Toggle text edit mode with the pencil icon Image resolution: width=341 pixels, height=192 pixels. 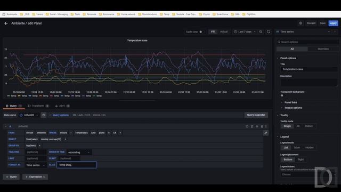(265, 133)
